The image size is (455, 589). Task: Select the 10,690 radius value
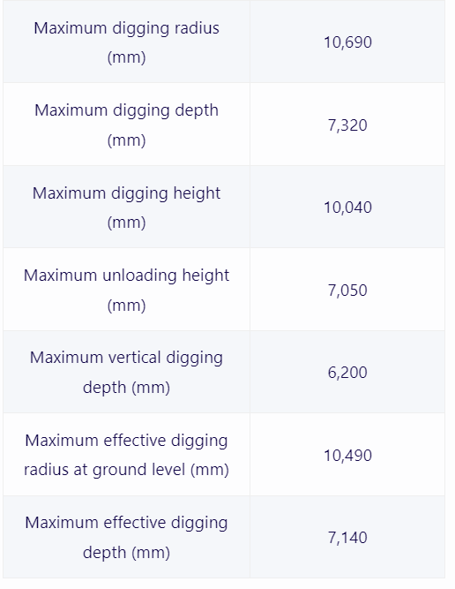pyautogui.click(x=347, y=42)
